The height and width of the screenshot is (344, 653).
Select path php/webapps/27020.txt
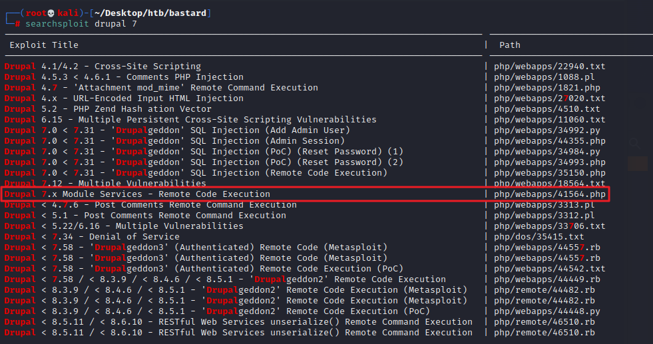pyautogui.click(x=549, y=98)
